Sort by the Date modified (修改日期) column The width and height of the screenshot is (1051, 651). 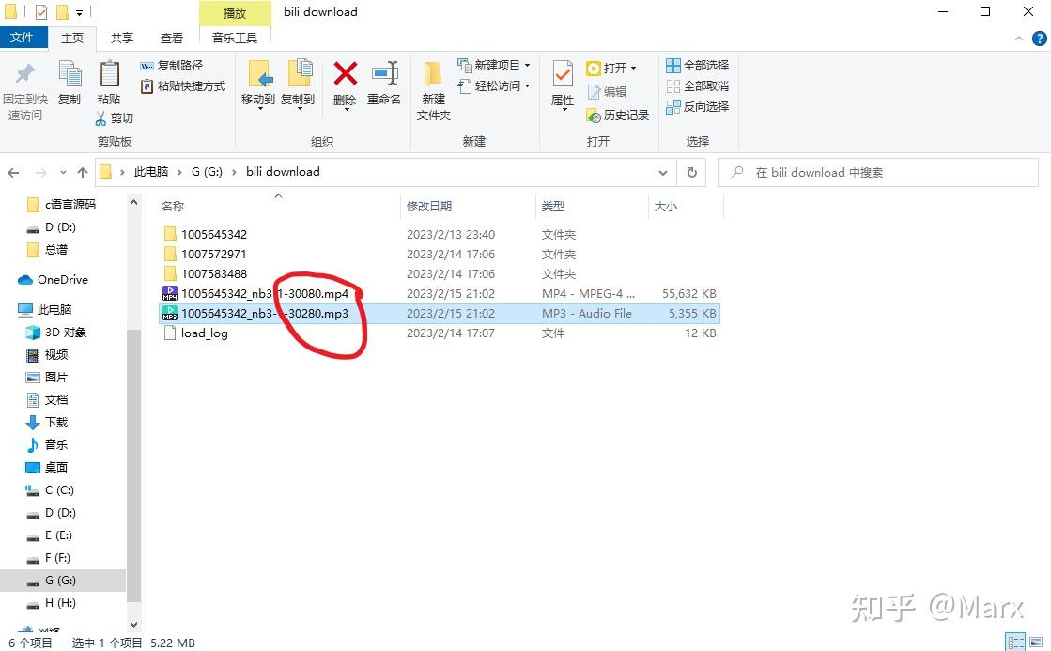pos(429,207)
